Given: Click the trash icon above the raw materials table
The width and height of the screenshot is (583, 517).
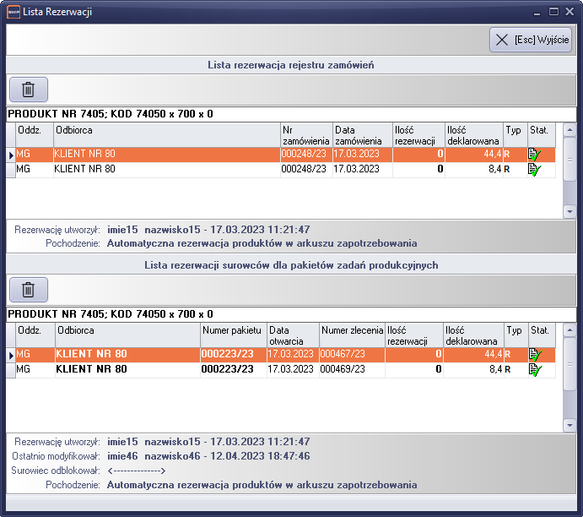Looking at the screenshot, I should pyautogui.click(x=28, y=290).
